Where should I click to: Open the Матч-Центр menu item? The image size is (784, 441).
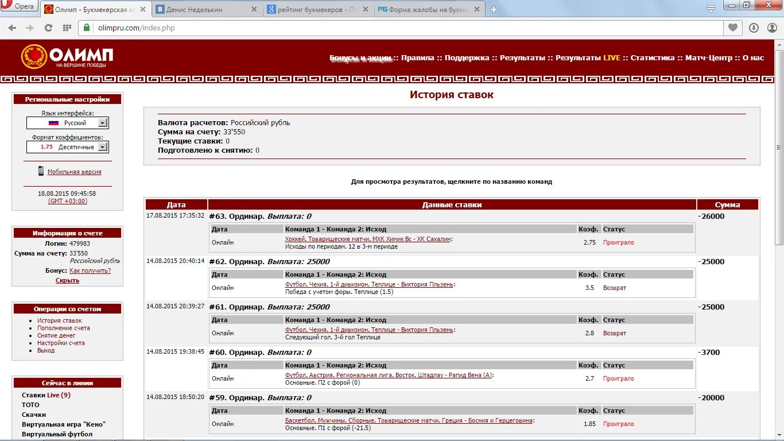(x=709, y=58)
